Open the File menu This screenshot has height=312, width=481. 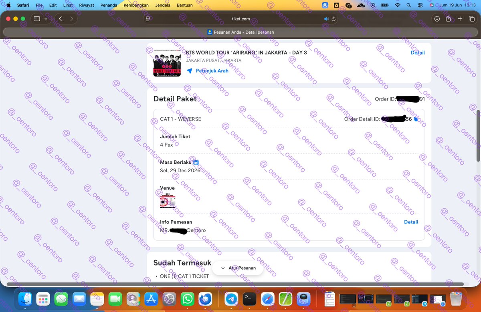pyautogui.click(x=39, y=5)
